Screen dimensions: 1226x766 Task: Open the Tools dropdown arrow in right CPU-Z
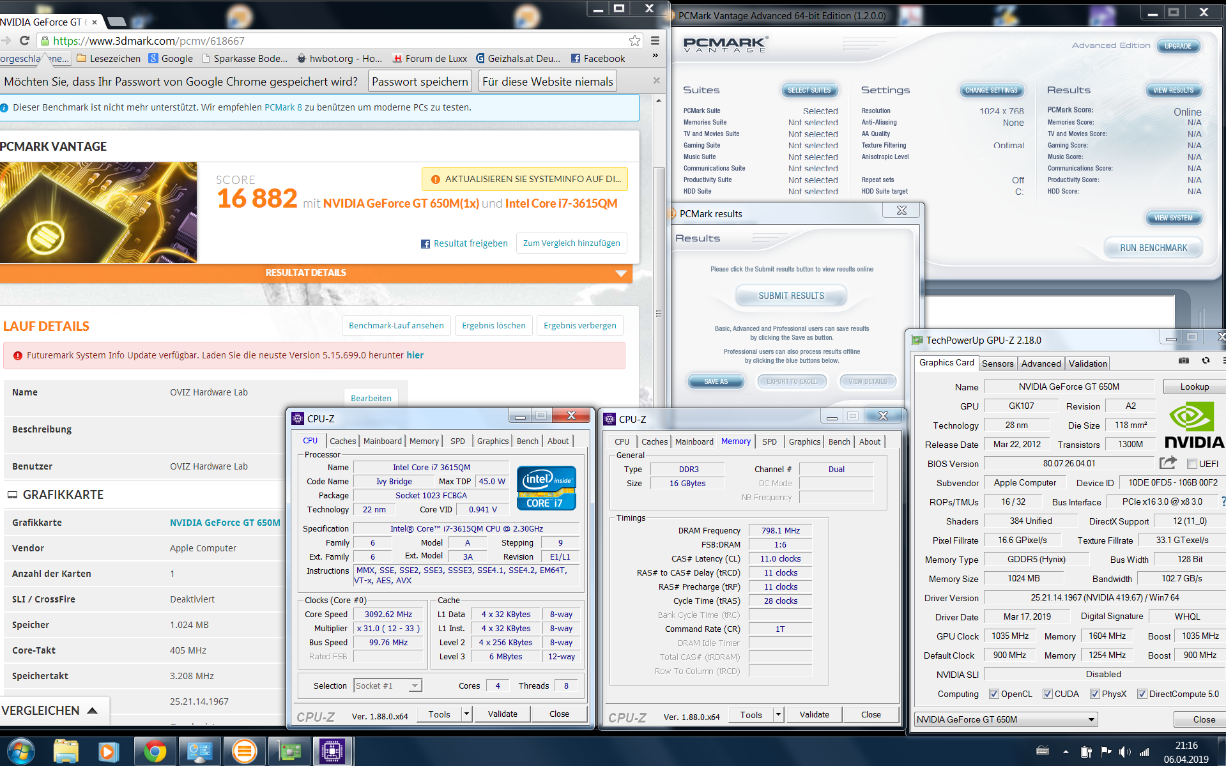tap(778, 714)
